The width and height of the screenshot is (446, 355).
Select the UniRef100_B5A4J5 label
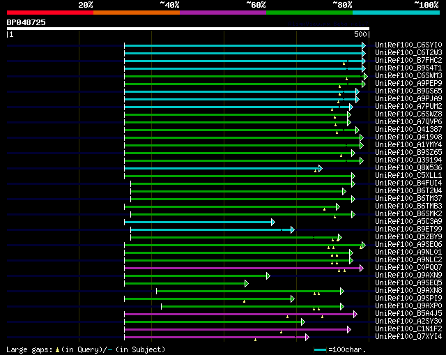[x=408, y=314]
